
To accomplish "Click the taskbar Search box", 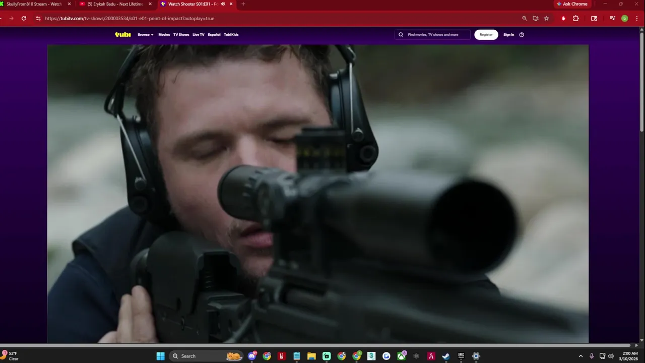I will pyautogui.click(x=207, y=356).
